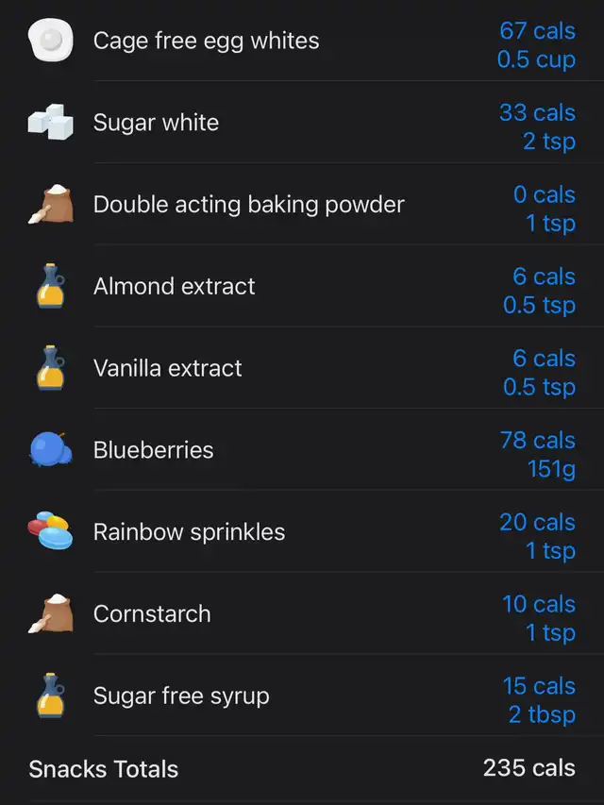
Task: Open Double acting baking powder details
Action: tap(248, 205)
